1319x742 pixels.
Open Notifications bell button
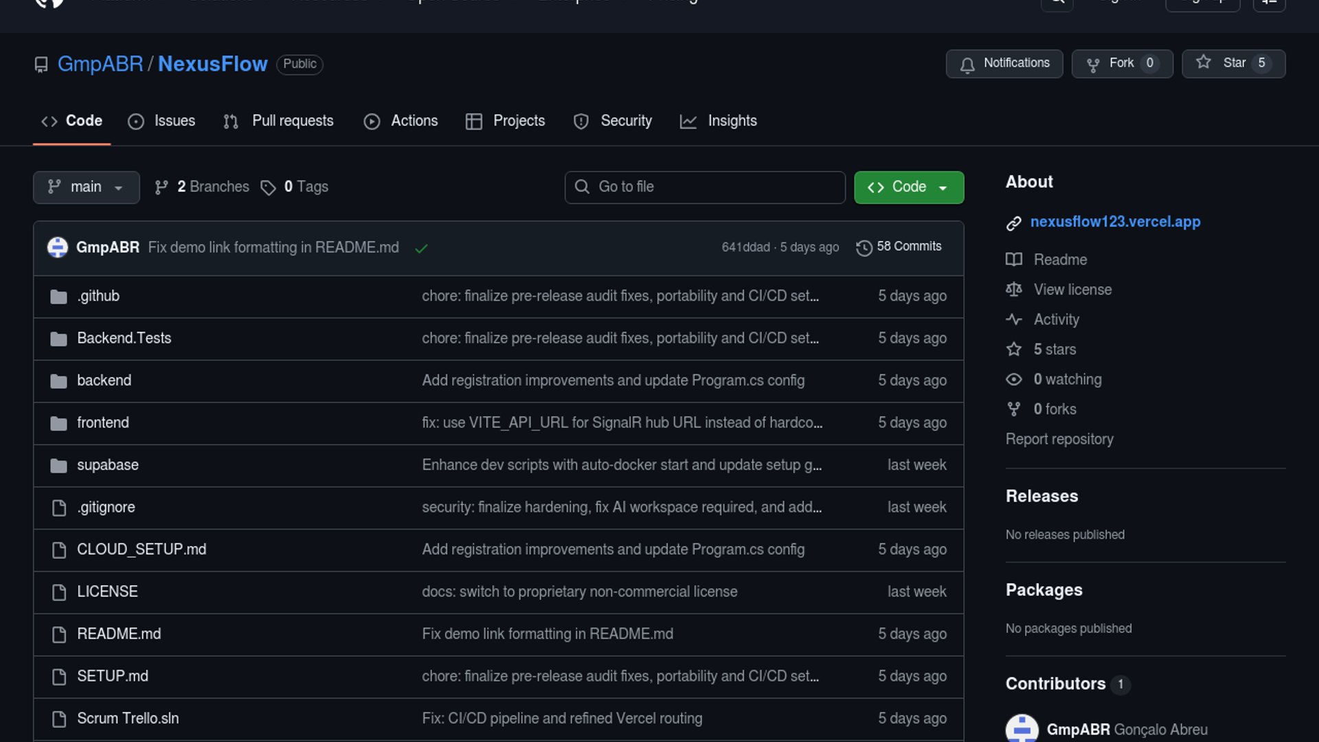pos(1004,63)
